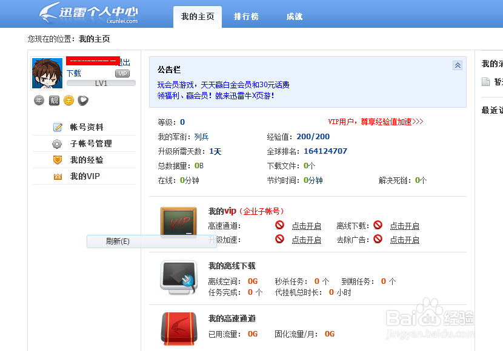Click the VIP chalkboard icon
Image resolution: width=503 pixels, height=351 pixels.
(x=178, y=222)
